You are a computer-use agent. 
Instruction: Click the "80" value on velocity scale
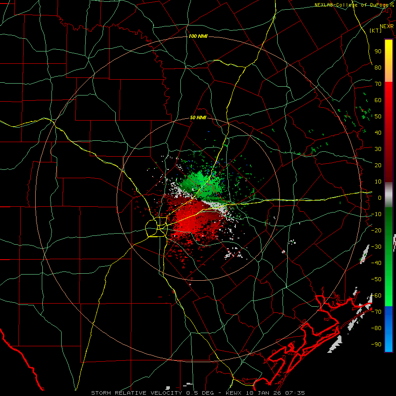click(378, 67)
